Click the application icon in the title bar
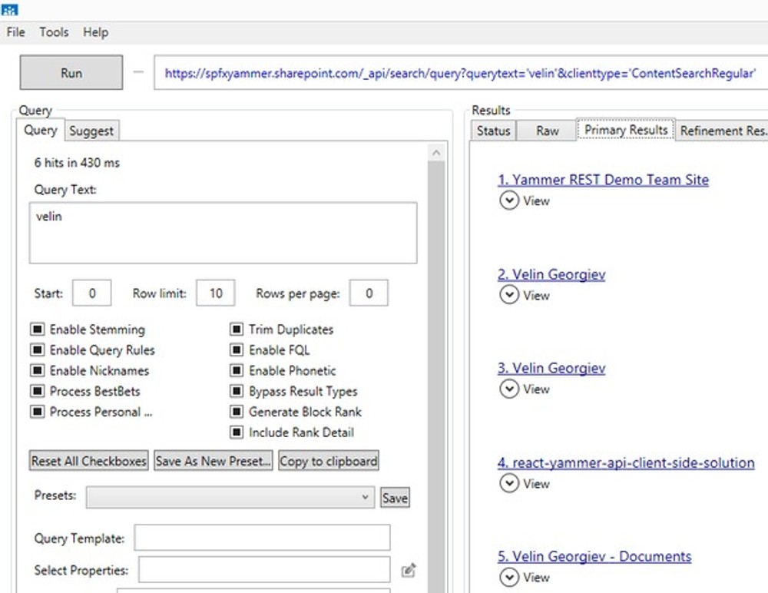Screen dimensions: 768x593 pyautogui.click(x=9, y=8)
